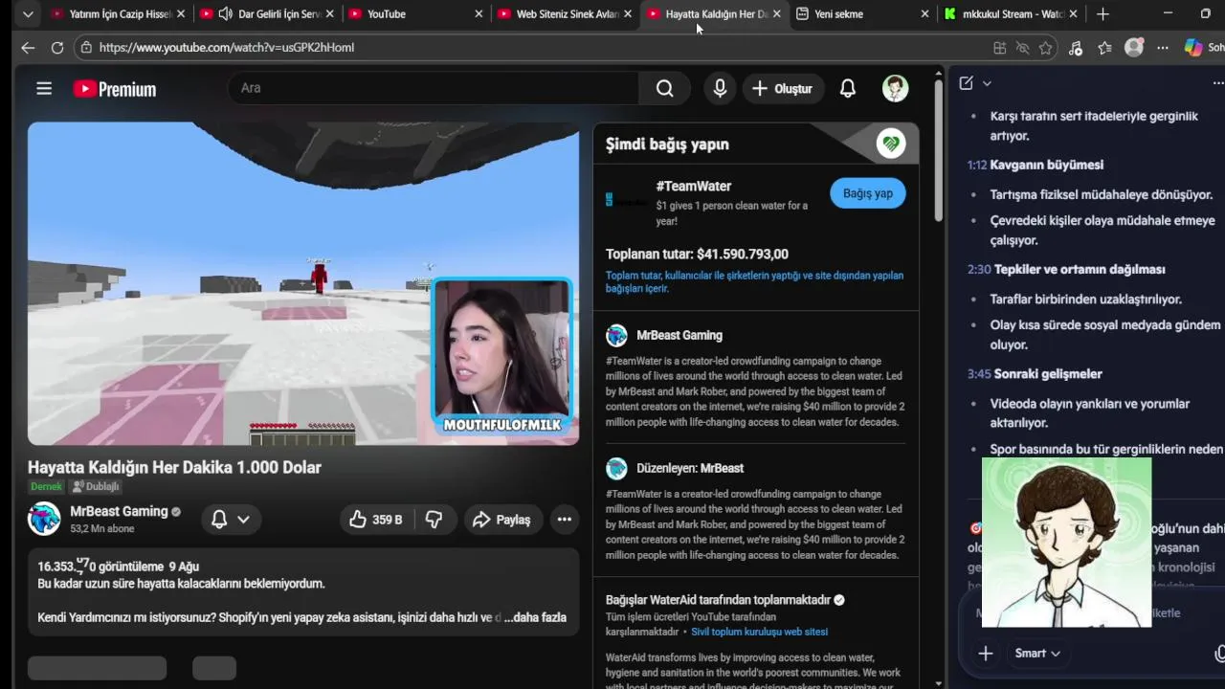Open MrBeast Gaming channel name link
Viewport: 1225px width, 689px height.
click(x=119, y=511)
